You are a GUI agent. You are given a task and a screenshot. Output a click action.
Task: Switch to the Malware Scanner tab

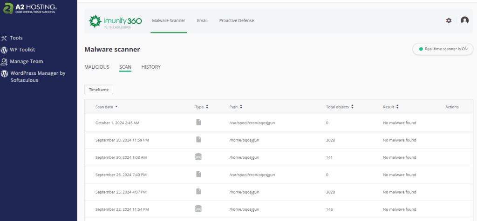[x=169, y=20]
